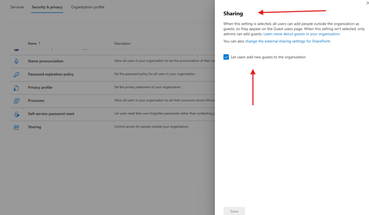Select the Security & privacy tab

point(47,7)
